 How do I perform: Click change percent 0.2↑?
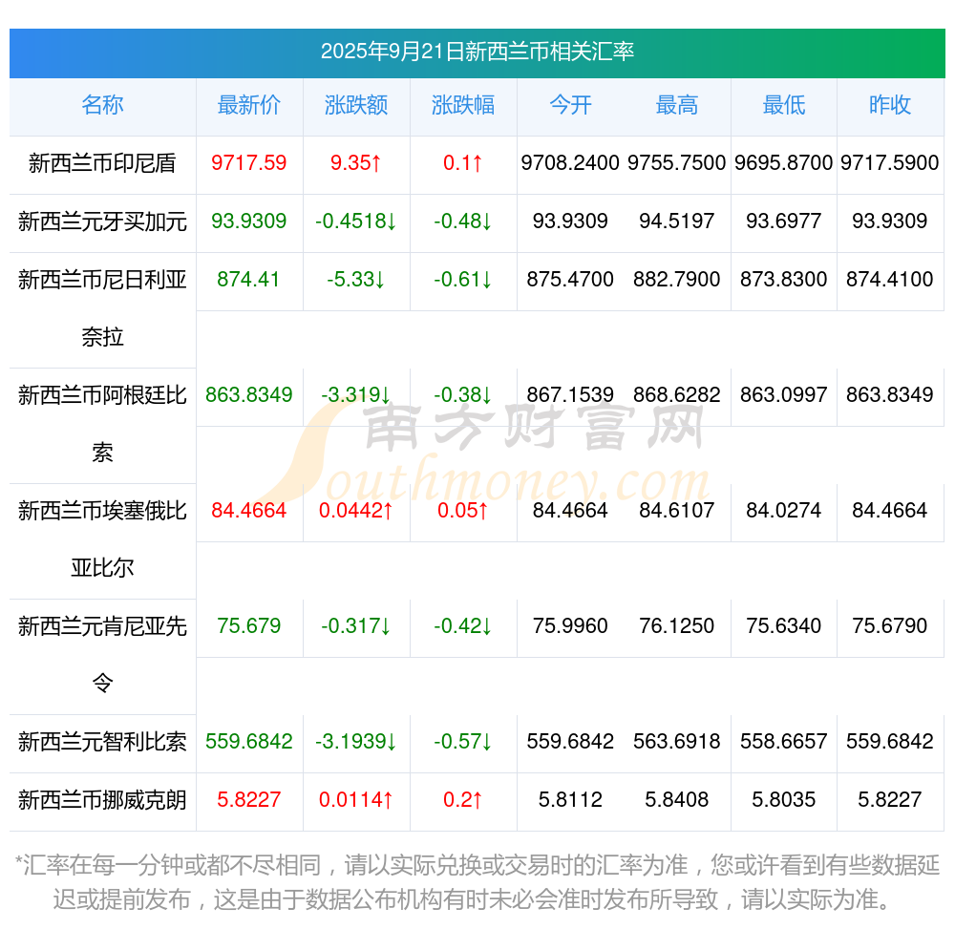coord(463,799)
